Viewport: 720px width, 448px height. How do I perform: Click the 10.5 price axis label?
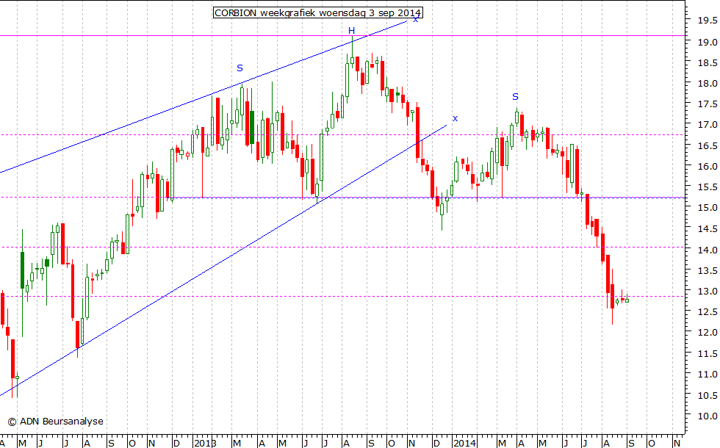pos(708,395)
